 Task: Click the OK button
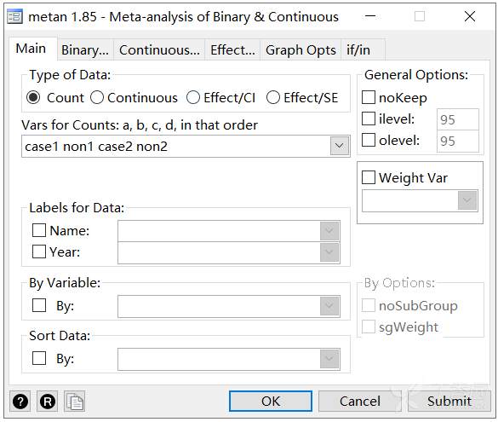(271, 401)
